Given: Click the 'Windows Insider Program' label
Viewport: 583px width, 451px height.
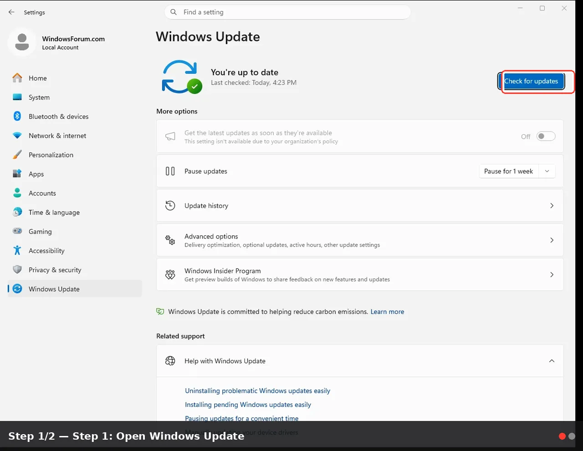Looking at the screenshot, I should [223, 271].
